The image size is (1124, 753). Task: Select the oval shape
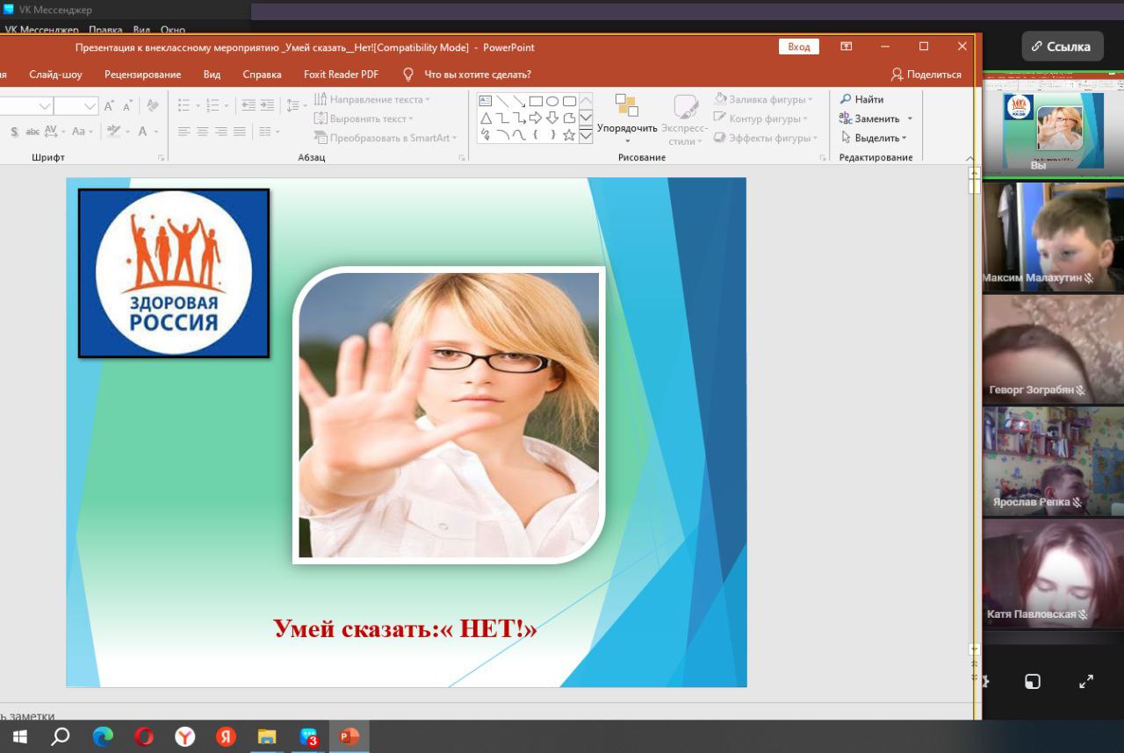point(552,101)
